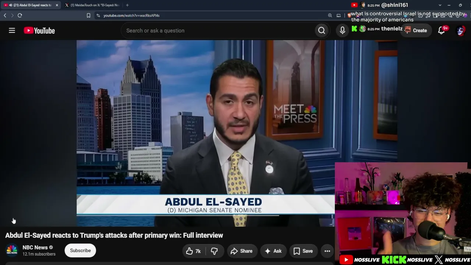Open a new browser tab
Viewport: 471px width, 265px height.
(127, 5)
